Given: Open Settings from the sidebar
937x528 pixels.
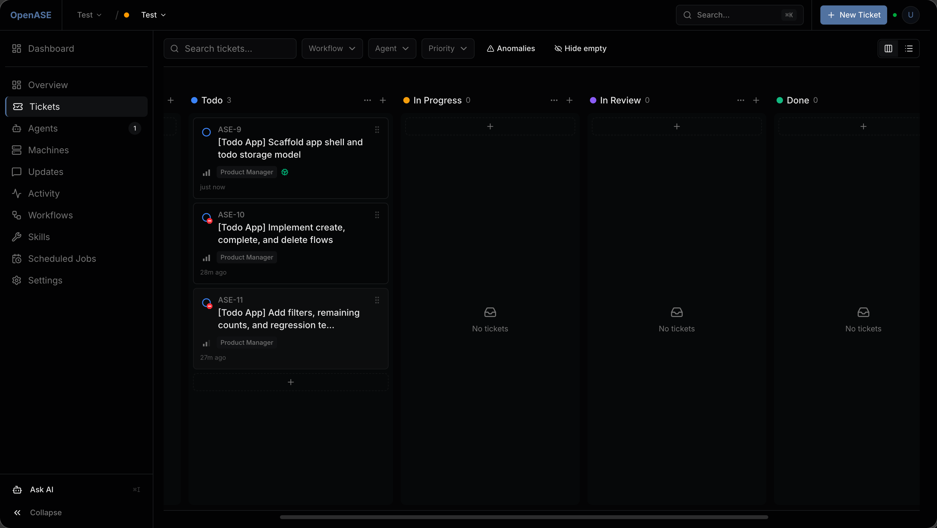Looking at the screenshot, I should (46, 280).
